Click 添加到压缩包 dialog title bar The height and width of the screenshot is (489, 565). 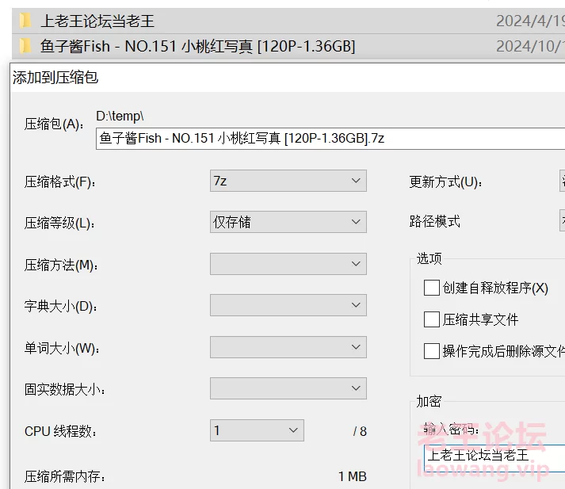[x=288, y=77]
